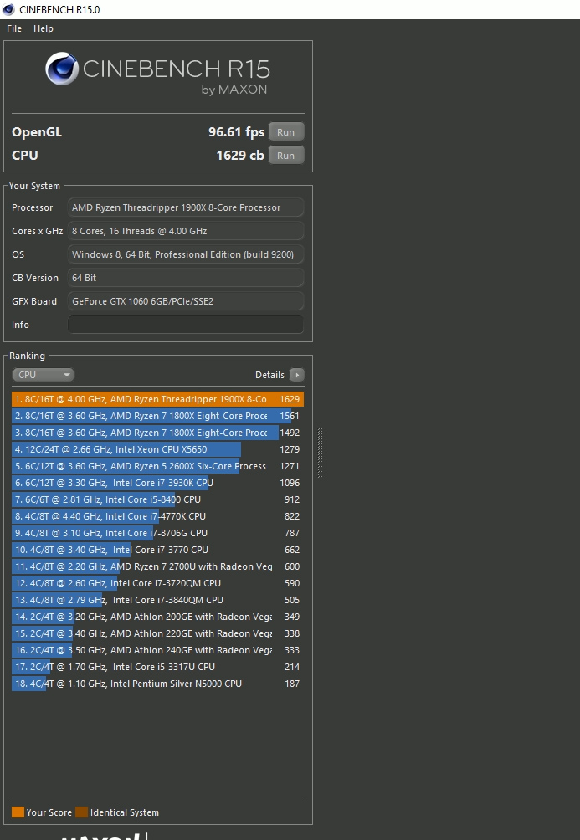Viewport: 580px width, 840px height.
Task: Select ranking row Core i7-3930K
Action: click(x=157, y=483)
